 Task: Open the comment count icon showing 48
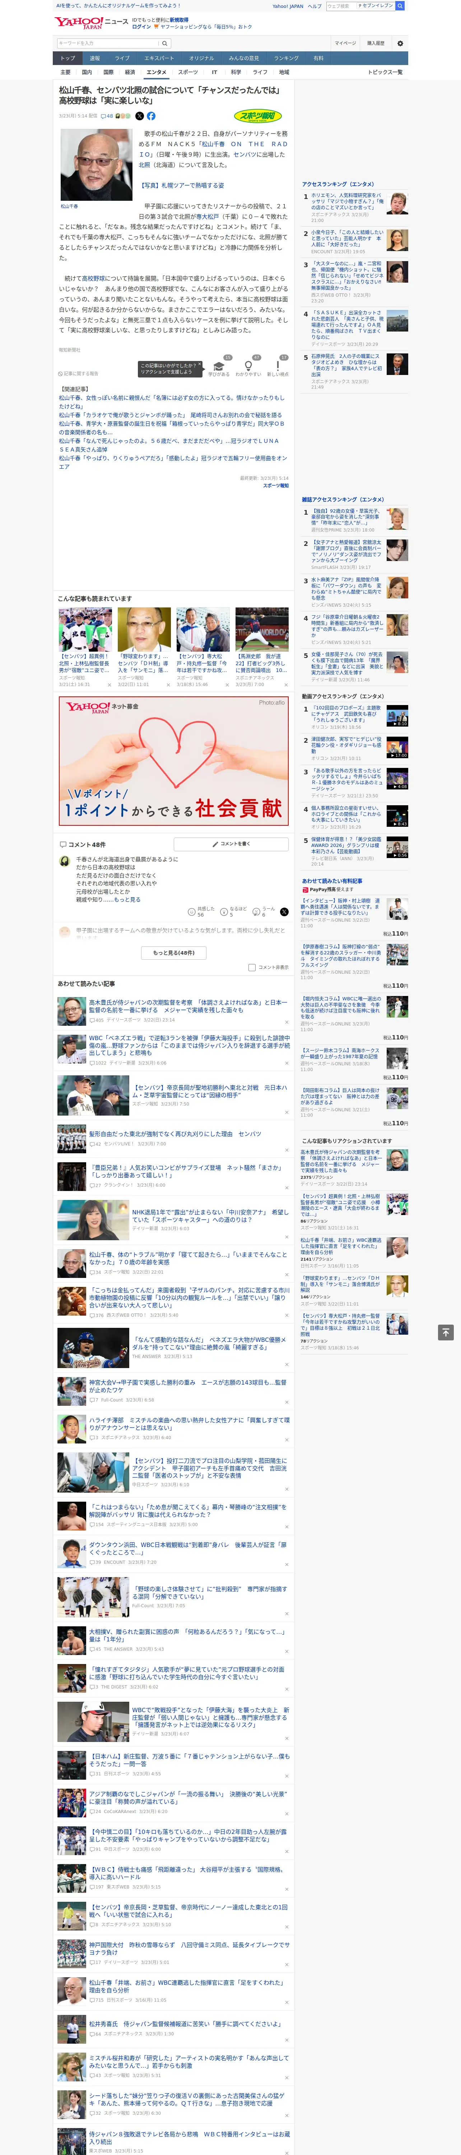[106, 116]
